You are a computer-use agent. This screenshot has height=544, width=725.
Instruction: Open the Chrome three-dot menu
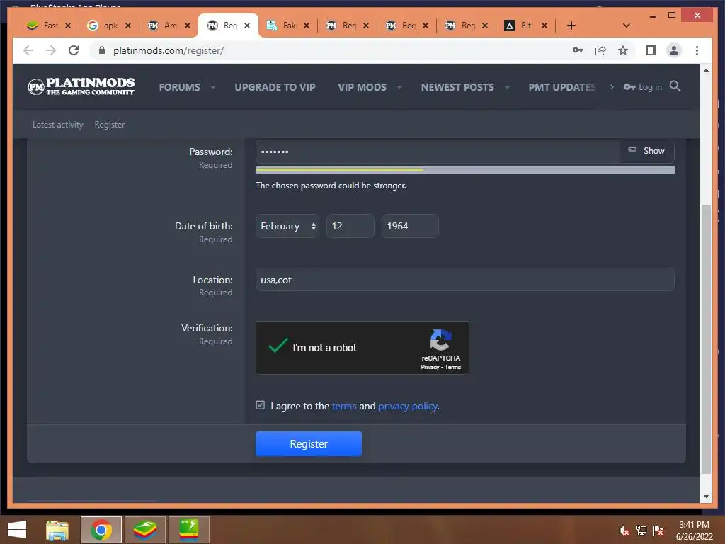tap(697, 50)
